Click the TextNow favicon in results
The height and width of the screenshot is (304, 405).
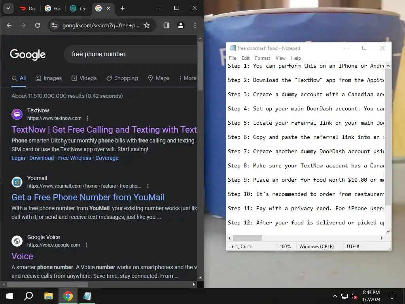tap(17, 114)
